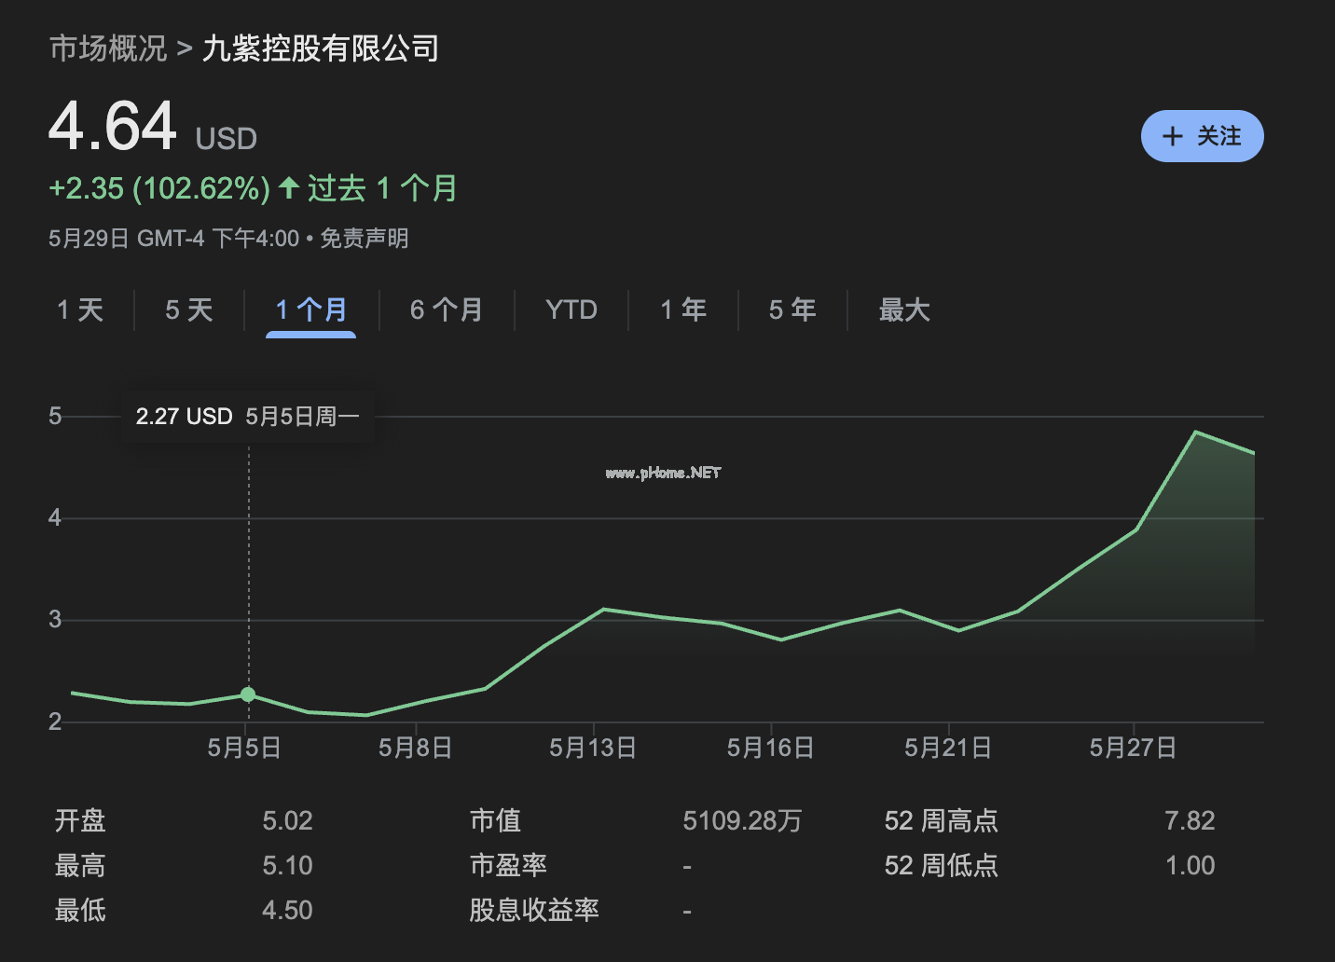Screen dimensions: 1335x962
Task: Click the 5月13日 axis label
Action: [593, 748]
